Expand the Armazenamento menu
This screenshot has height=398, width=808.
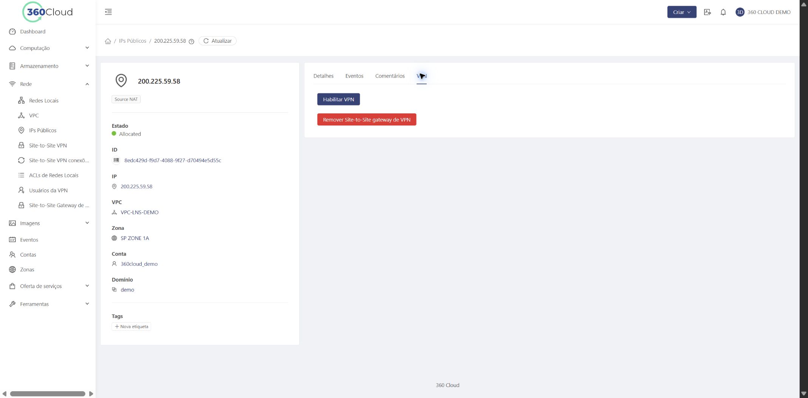pyautogui.click(x=48, y=66)
